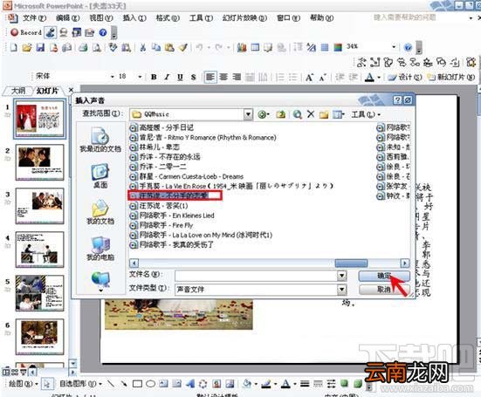Click the dialog's Back navigation icon

(x=262, y=114)
